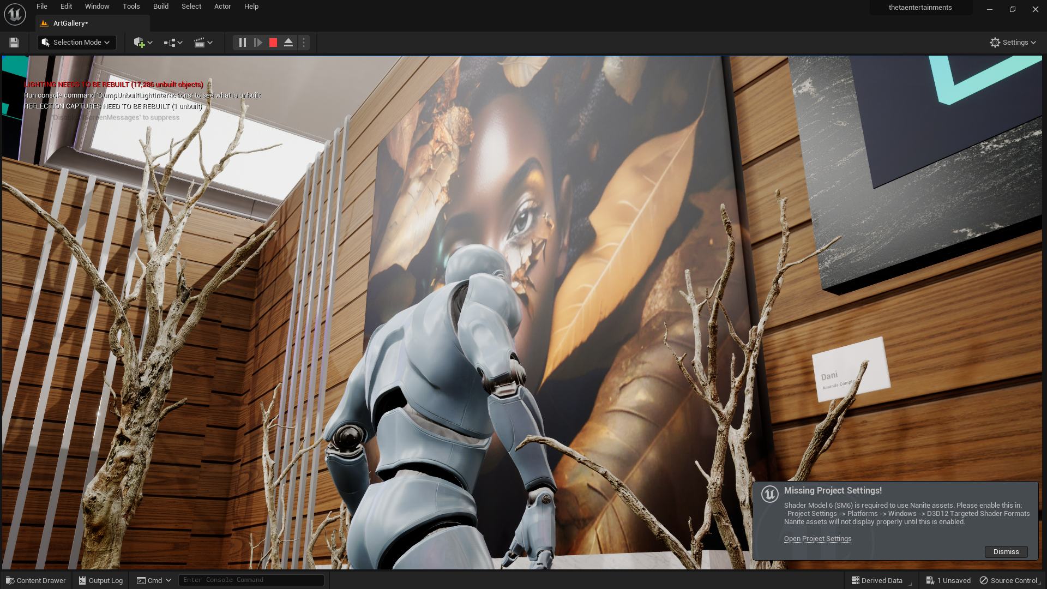This screenshot has width=1047, height=589.
Task: Click the frame skip button
Action: tap(258, 43)
